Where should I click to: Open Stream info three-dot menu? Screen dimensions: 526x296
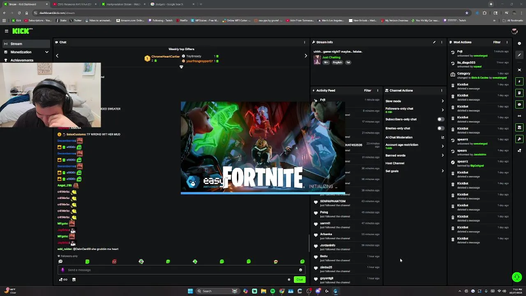pyautogui.click(x=442, y=42)
